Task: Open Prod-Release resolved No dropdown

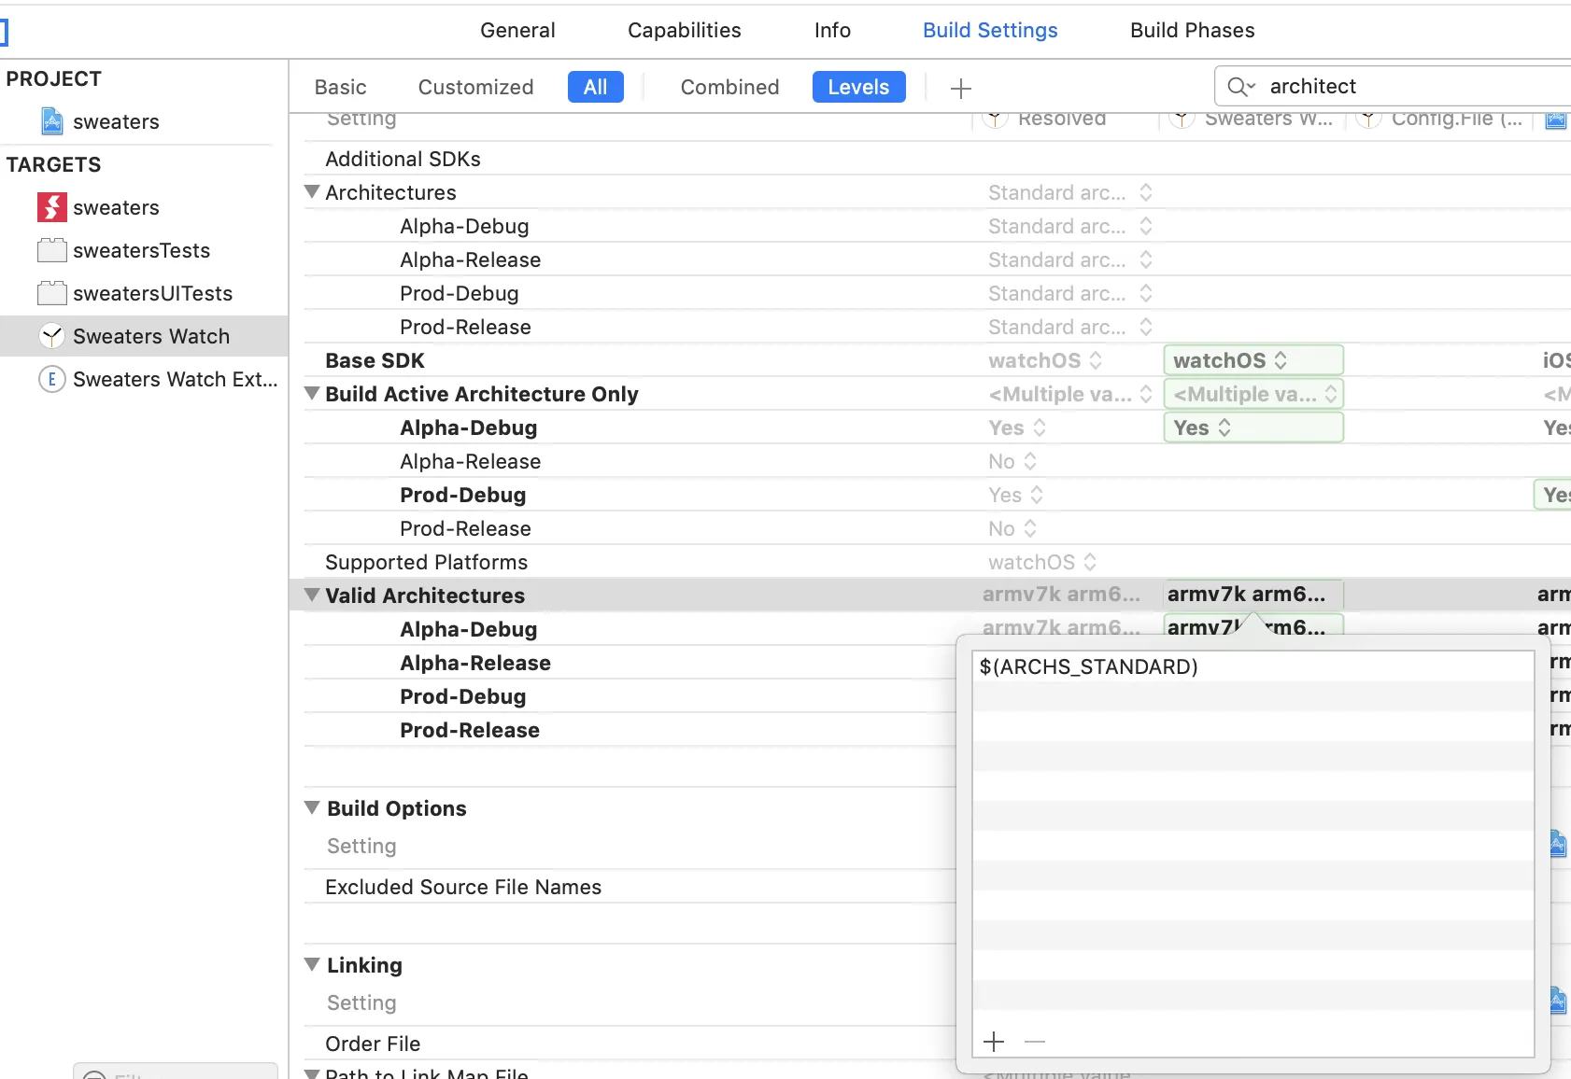Action: [x=1012, y=528]
